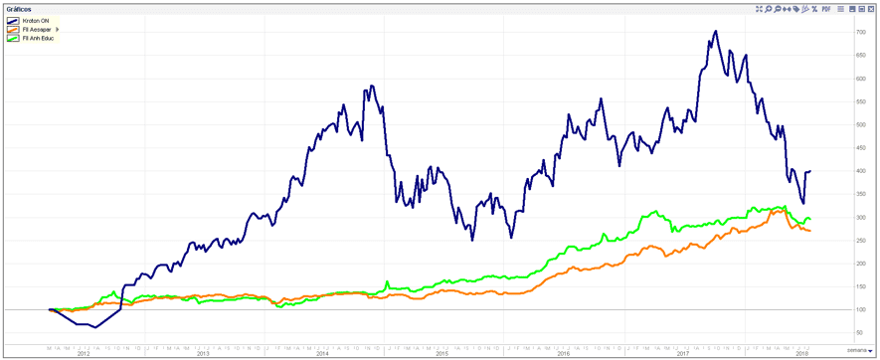
Task: Click the 400 value on price axis
Action: [x=860, y=171]
